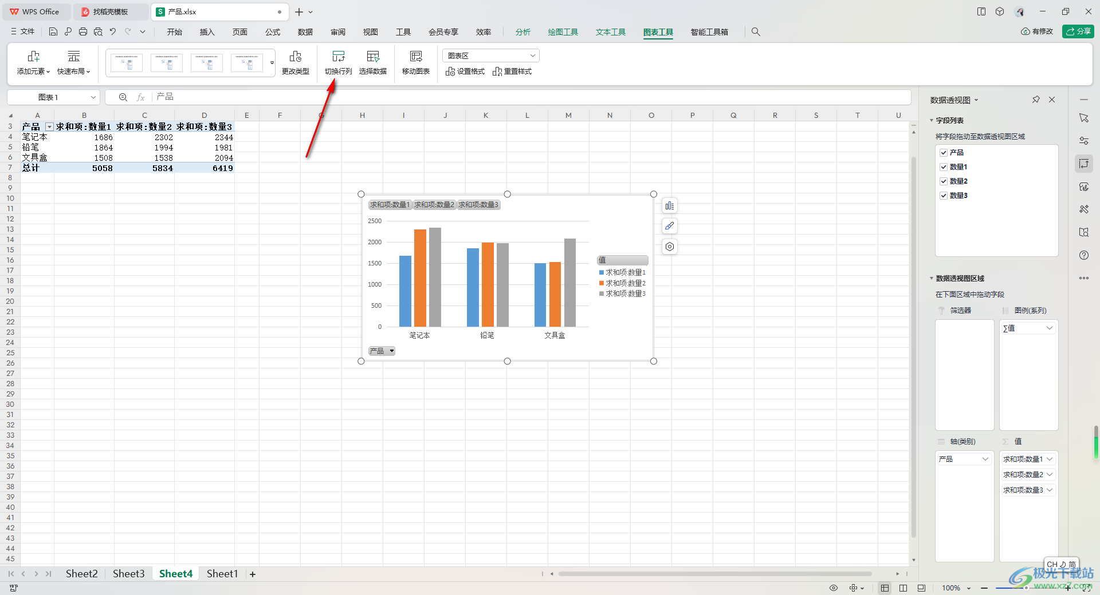This screenshot has height=595, width=1100.
Task: Click the more options dots in right sidebar
Action: click(1084, 278)
